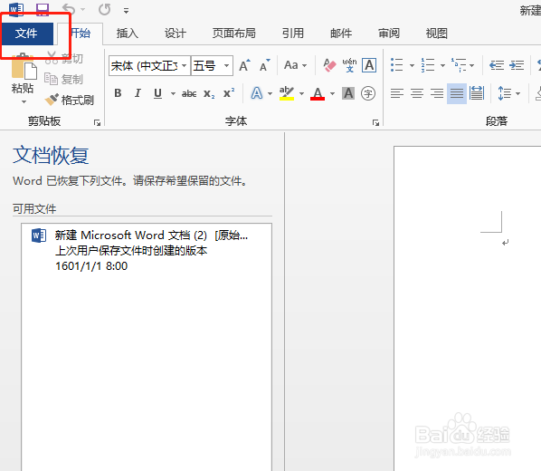This screenshot has height=471, width=541.
Task: Open the 文件 (File) tab
Action: (x=26, y=34)
